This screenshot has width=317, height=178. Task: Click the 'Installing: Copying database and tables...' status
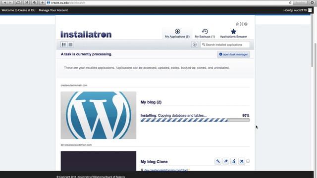[x=173, y=115]
